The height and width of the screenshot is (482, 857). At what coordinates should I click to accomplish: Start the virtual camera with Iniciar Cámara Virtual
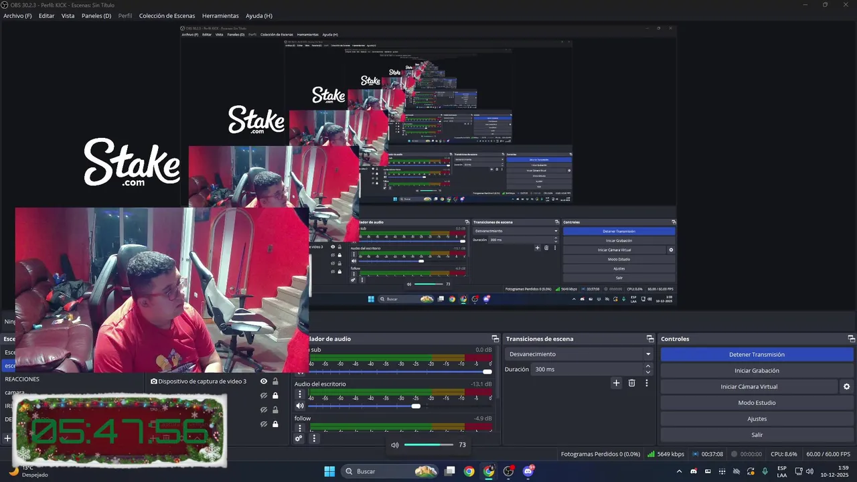click(x=749, y=387)
